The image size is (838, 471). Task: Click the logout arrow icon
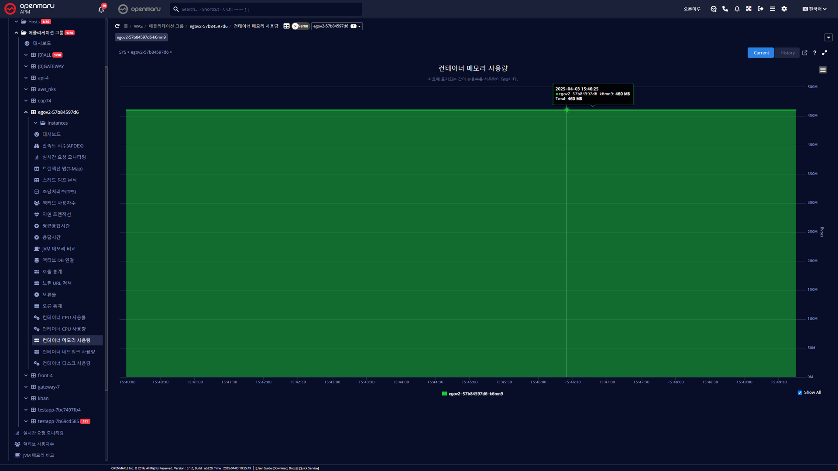point(761,9)
